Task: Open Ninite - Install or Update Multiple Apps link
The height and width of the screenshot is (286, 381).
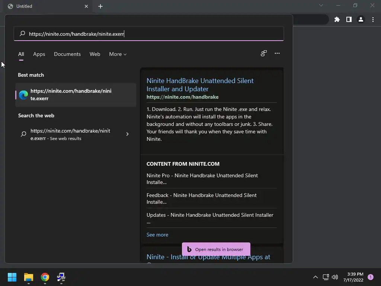Action: pos(208,257)
